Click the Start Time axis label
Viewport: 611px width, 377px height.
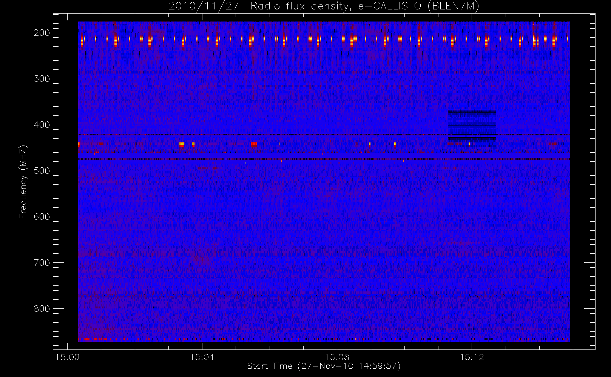tap(324, 366)
